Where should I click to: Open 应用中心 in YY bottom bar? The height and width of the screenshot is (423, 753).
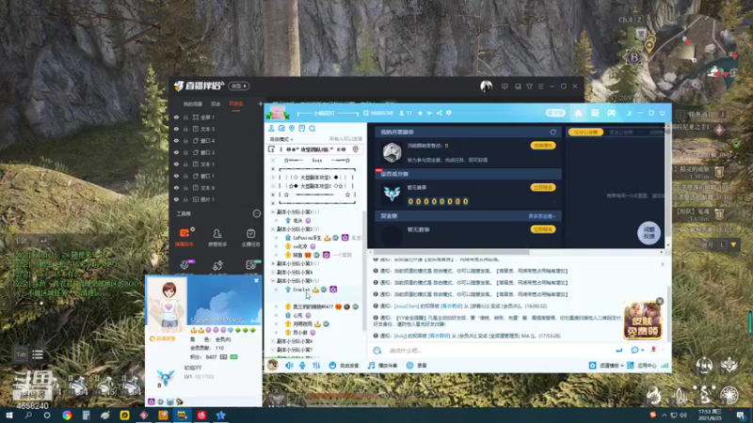(x=642, y=366)
